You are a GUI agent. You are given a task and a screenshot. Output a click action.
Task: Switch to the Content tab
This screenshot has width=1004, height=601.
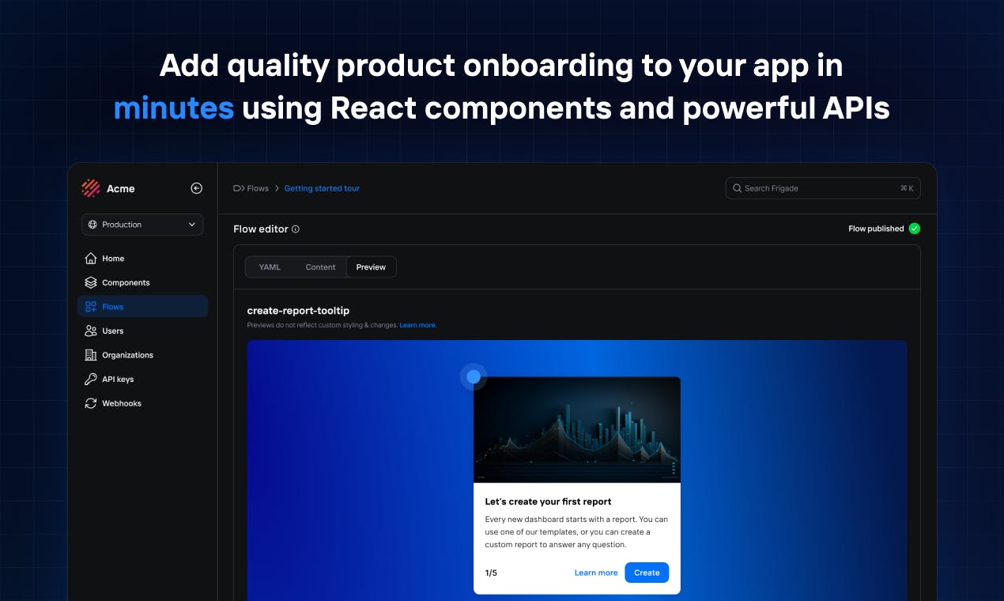[320, 267]
